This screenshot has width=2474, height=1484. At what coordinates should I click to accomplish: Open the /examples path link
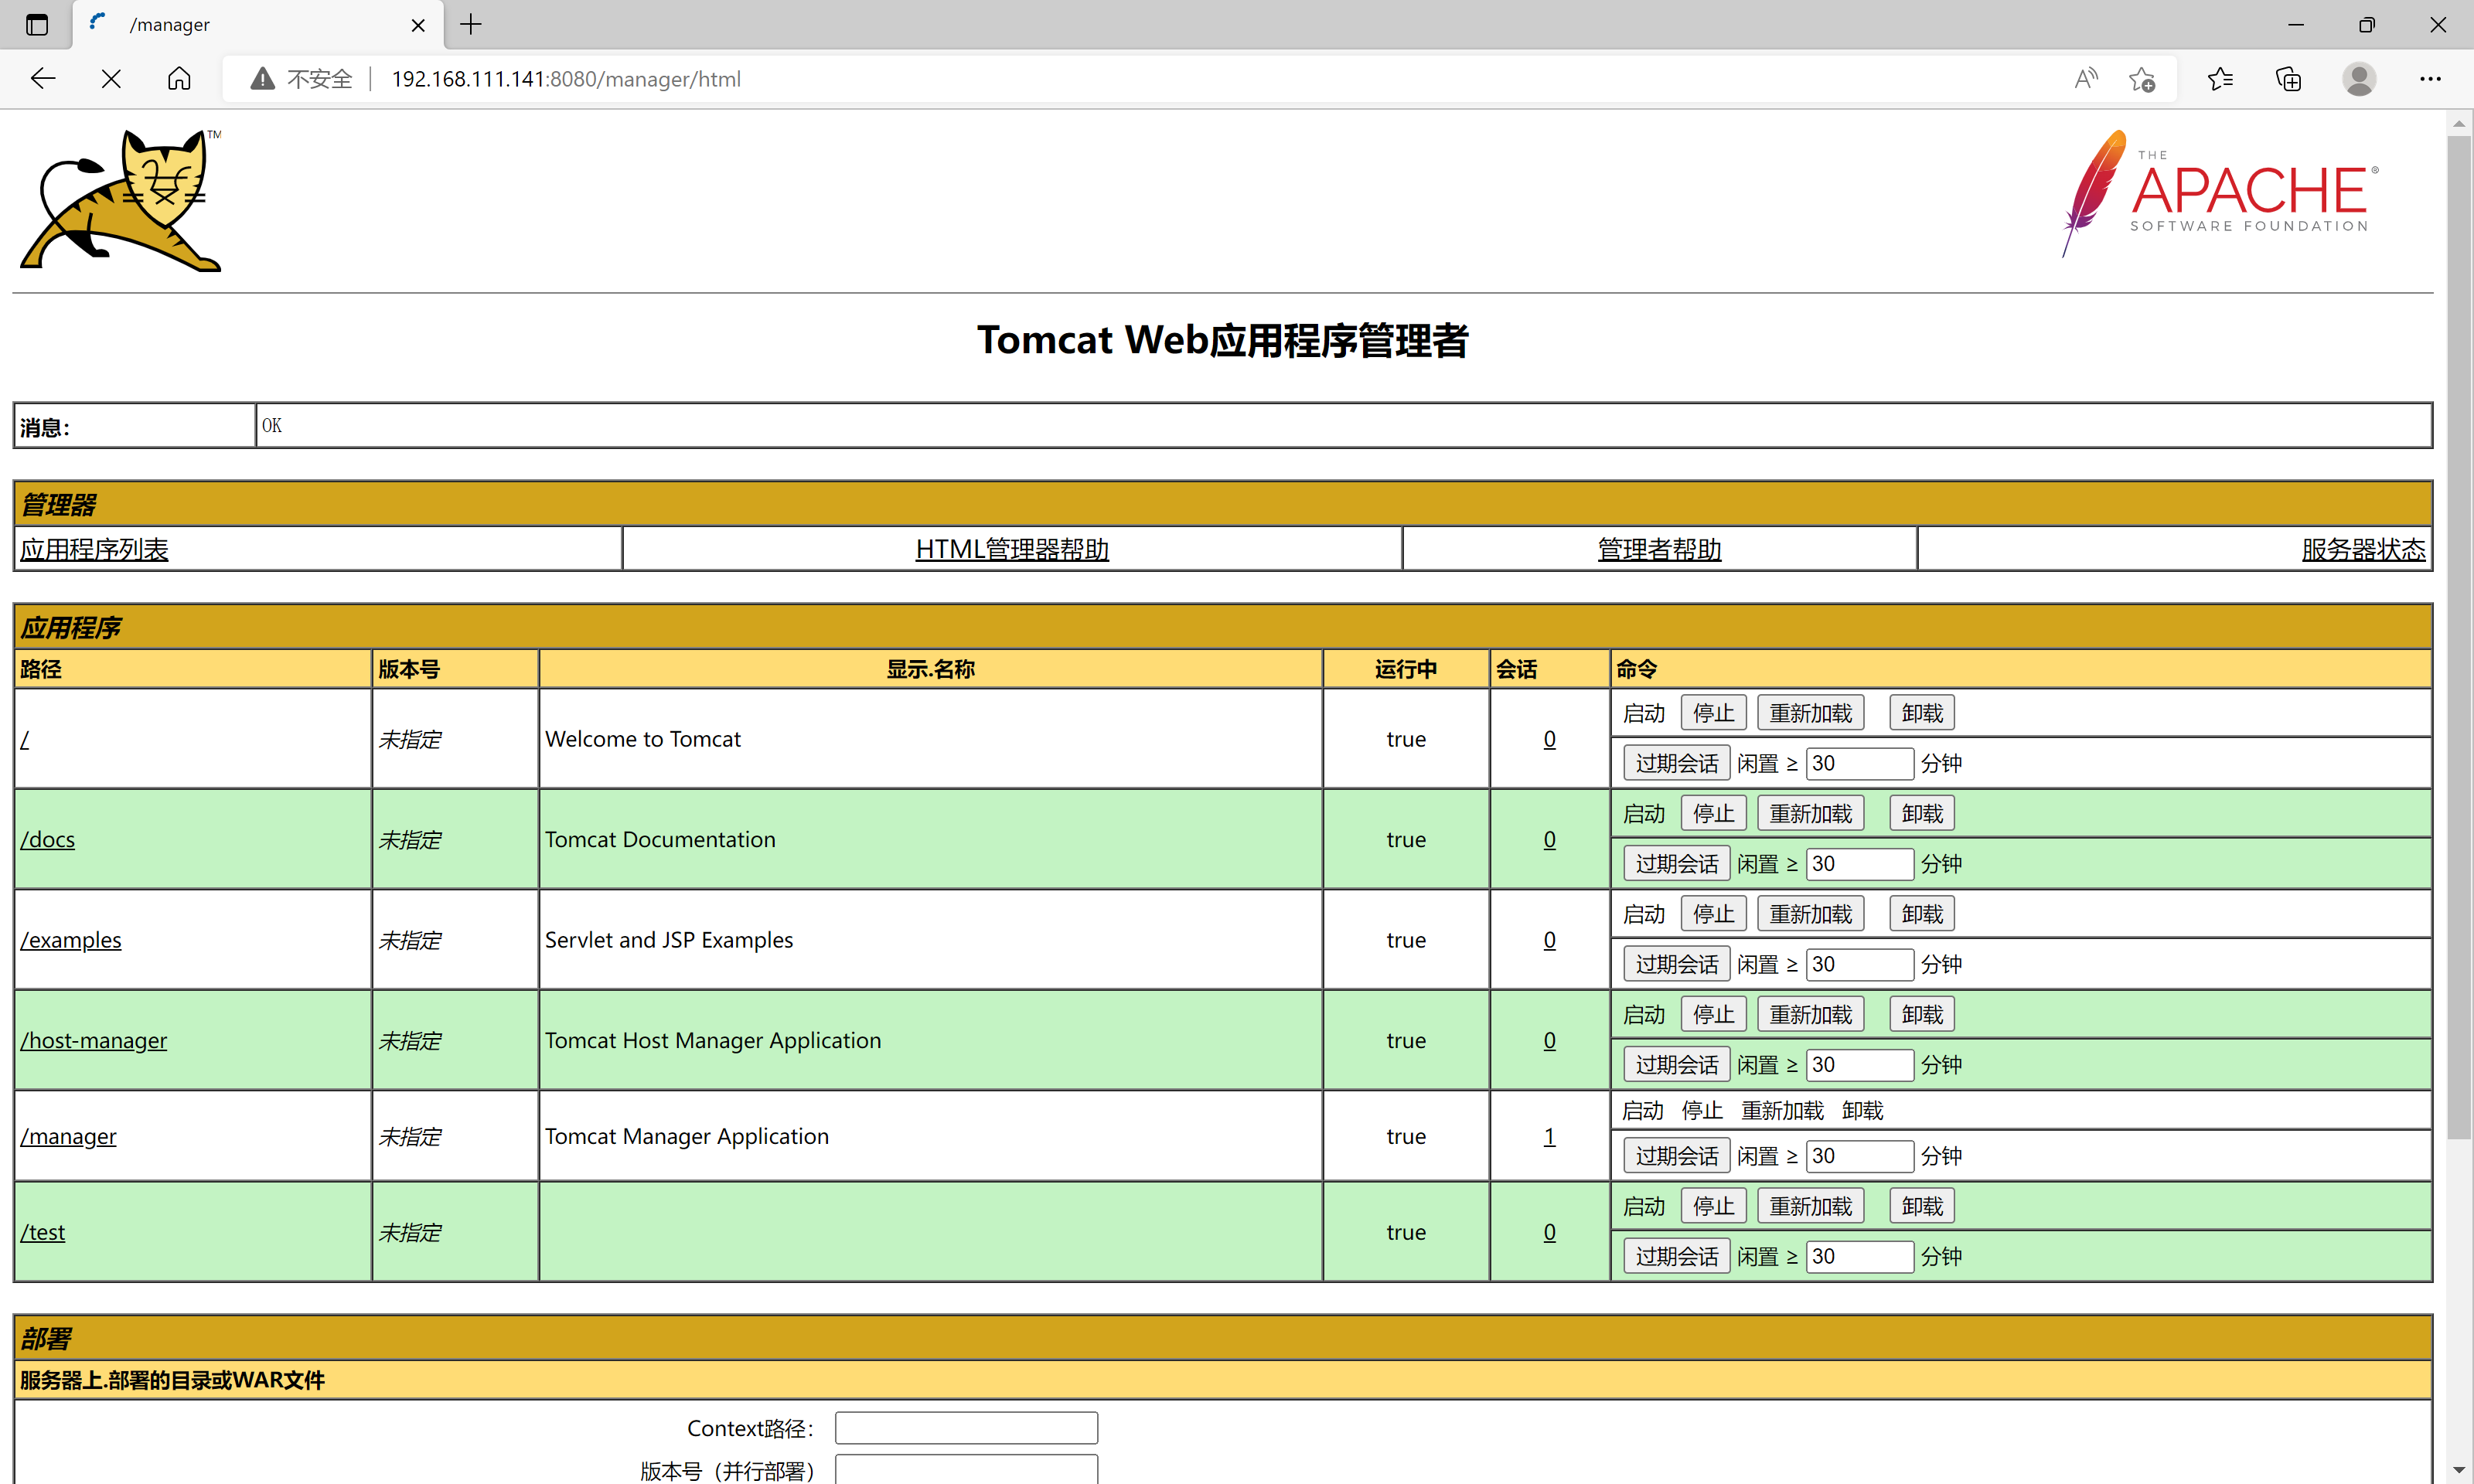pyautogui.click(x=70, y=940)
